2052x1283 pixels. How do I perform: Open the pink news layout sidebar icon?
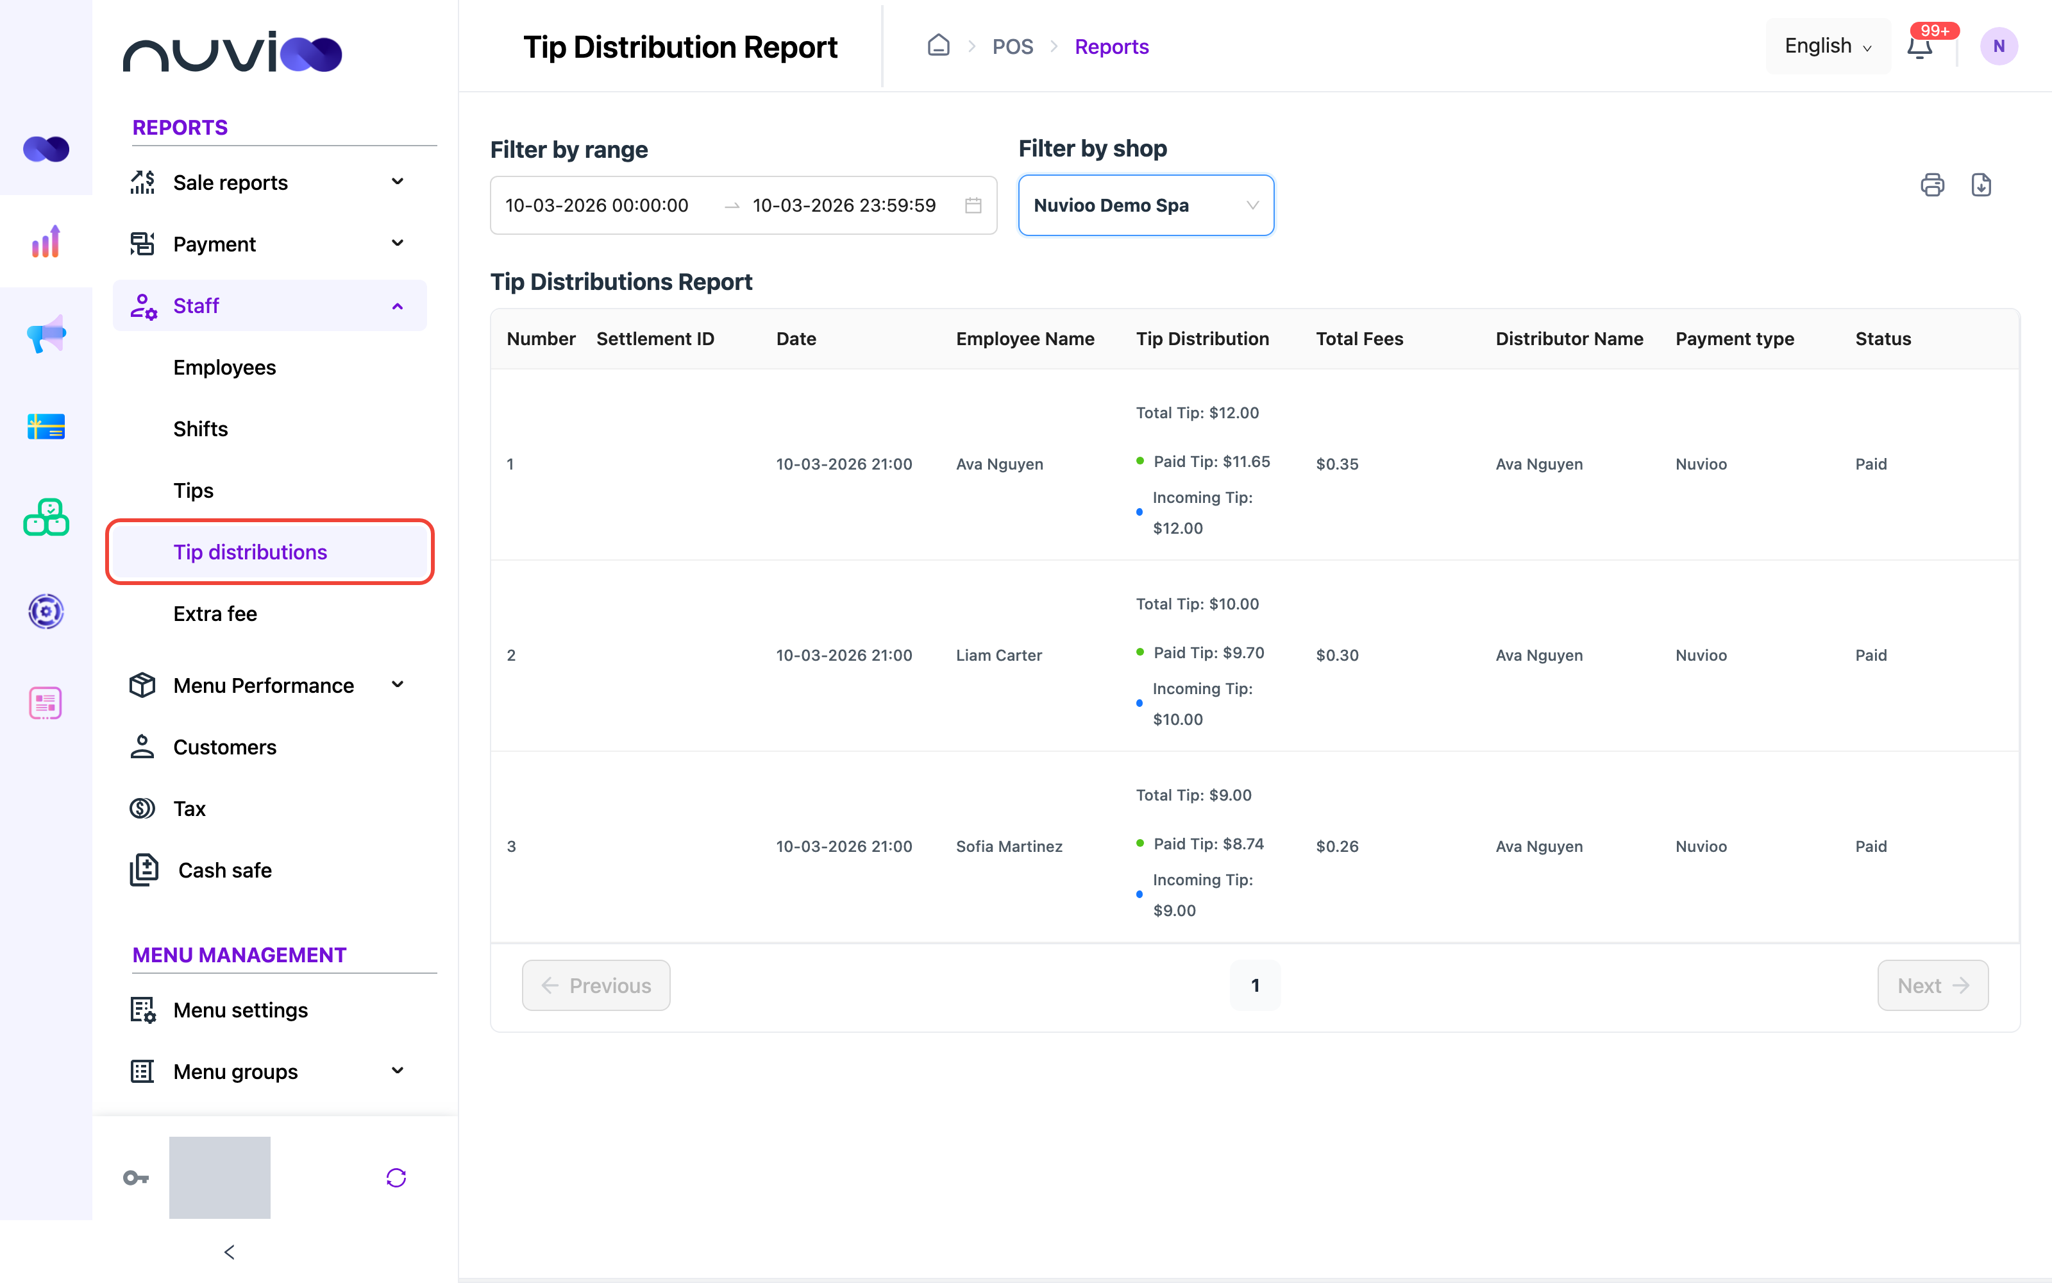[x=46, y=702]
